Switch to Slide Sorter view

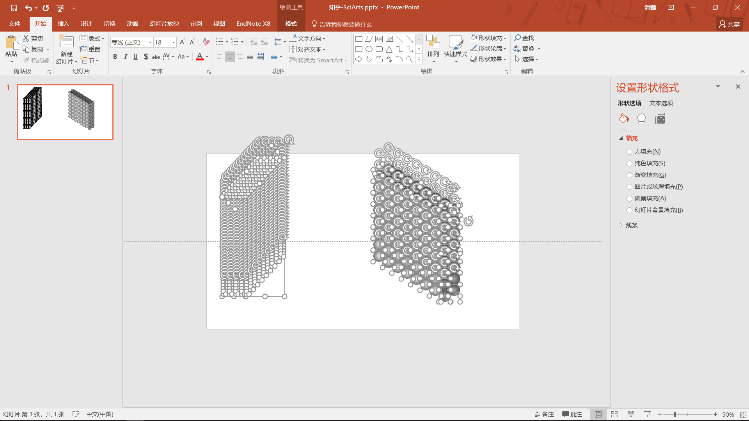(614, 414)
